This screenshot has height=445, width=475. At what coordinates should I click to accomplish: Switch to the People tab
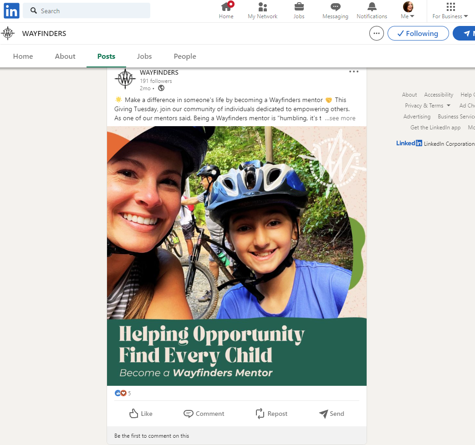point(185,56)
